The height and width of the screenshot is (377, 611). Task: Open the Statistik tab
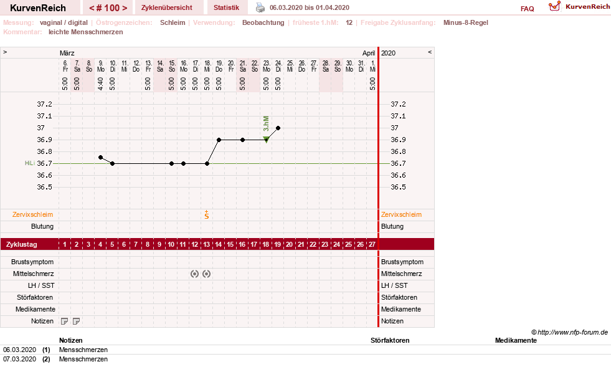point(226,7)
